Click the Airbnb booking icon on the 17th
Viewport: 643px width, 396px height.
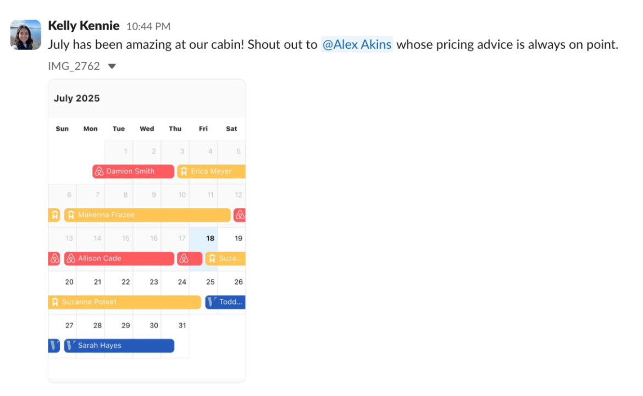[x=184, y=258]
